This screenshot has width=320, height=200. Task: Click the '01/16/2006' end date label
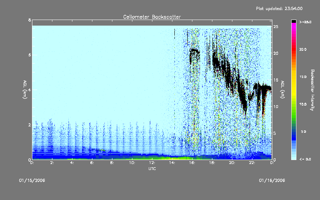(272, 180)
